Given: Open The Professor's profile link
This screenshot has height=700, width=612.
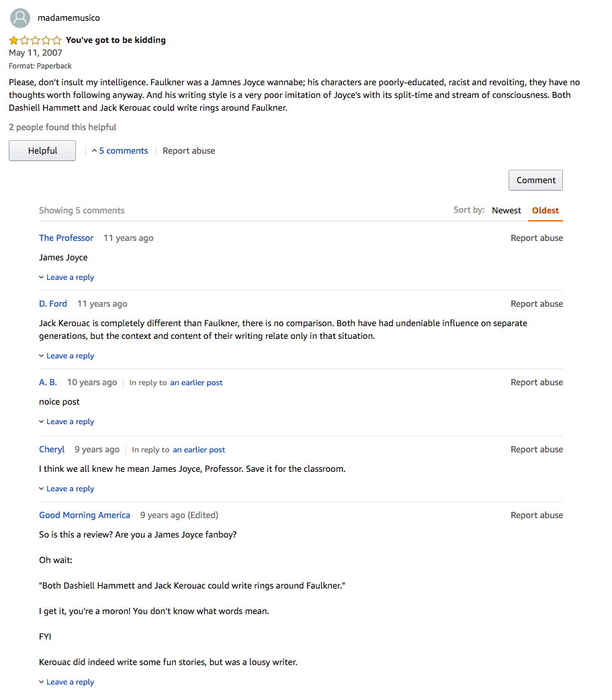Looking at the screenshot, I should (x=66, y=238).
